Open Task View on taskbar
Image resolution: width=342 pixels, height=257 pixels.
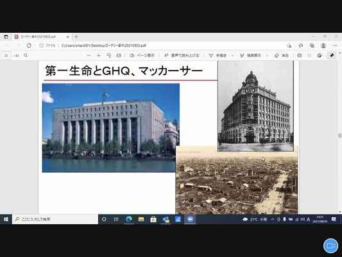116,219
